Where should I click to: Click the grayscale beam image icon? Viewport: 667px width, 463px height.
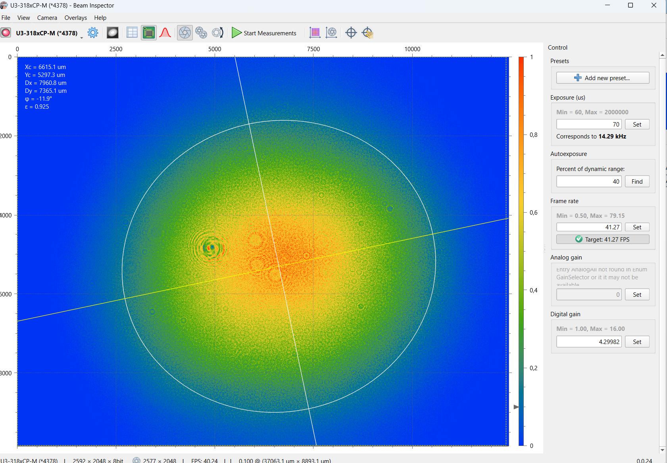(x=113, y=33)
